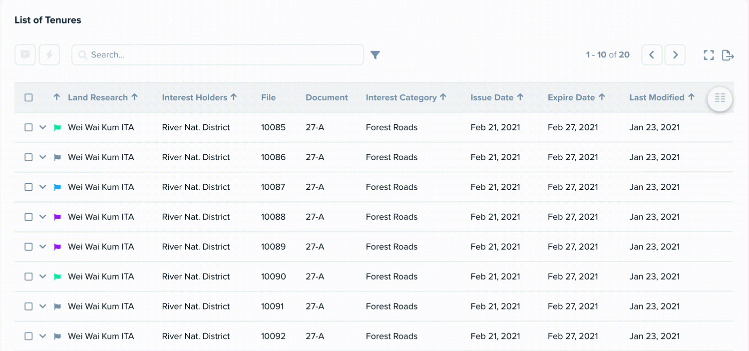Click the export icon
The image size is (749, 351).
click(728, 55)
